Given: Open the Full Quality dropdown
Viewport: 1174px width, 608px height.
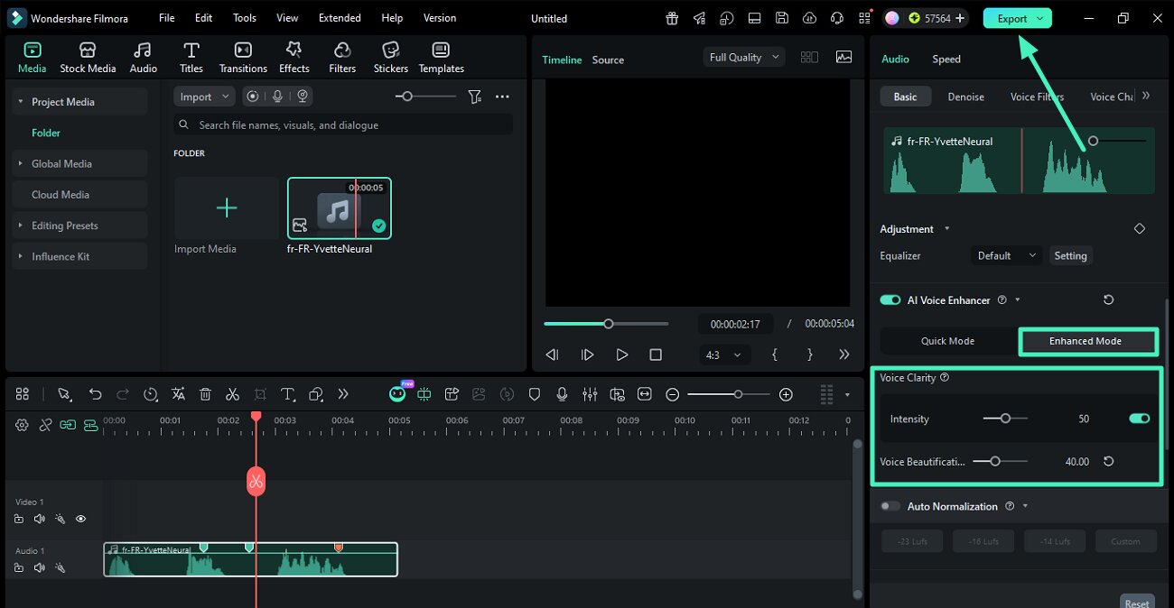Looking at the screenshot, I should [743, 57].
